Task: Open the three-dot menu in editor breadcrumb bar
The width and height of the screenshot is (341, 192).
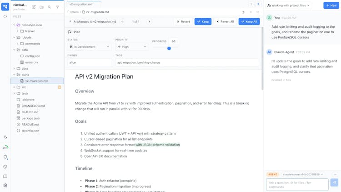Action: tap(257, 12)
